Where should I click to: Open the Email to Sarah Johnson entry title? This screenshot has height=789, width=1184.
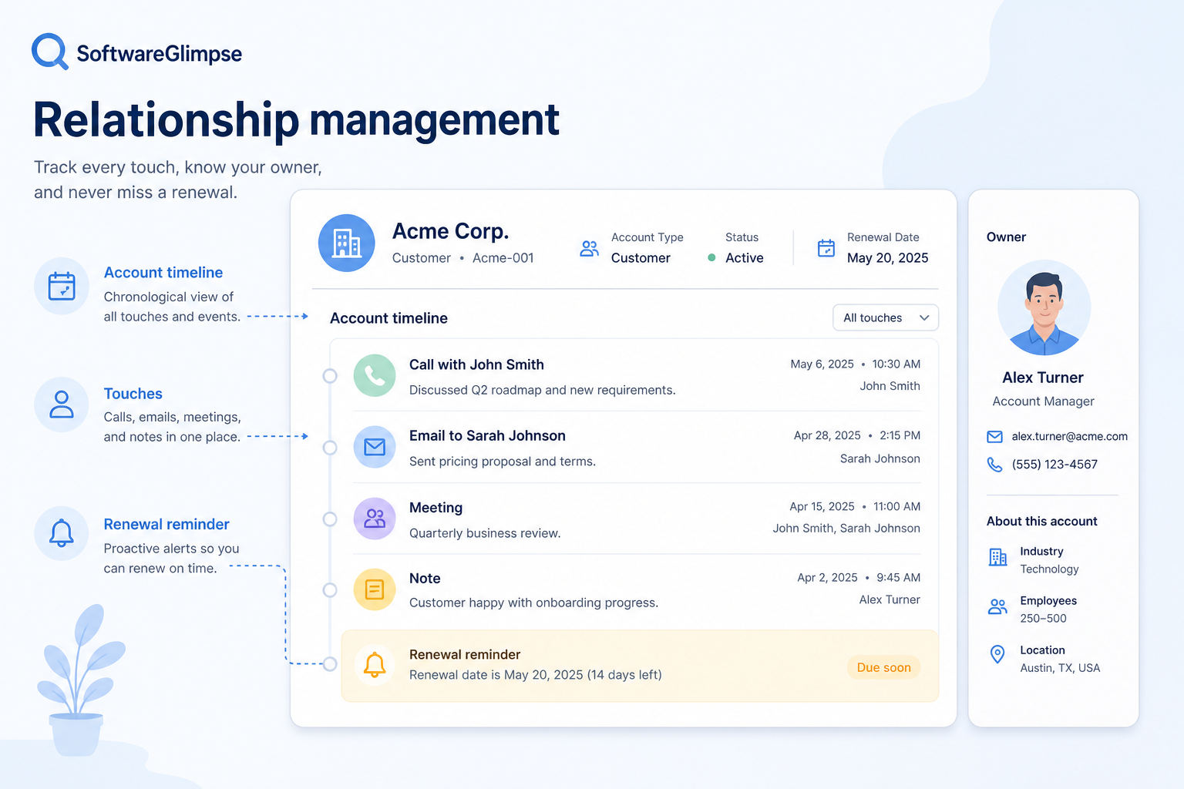(x=487, y=435)
